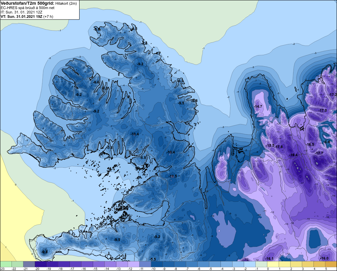This screenshot has height=271, width=337.
Task: Click the -4.5 temperature label
Action: pyautogui.click(x=134, y=29)
